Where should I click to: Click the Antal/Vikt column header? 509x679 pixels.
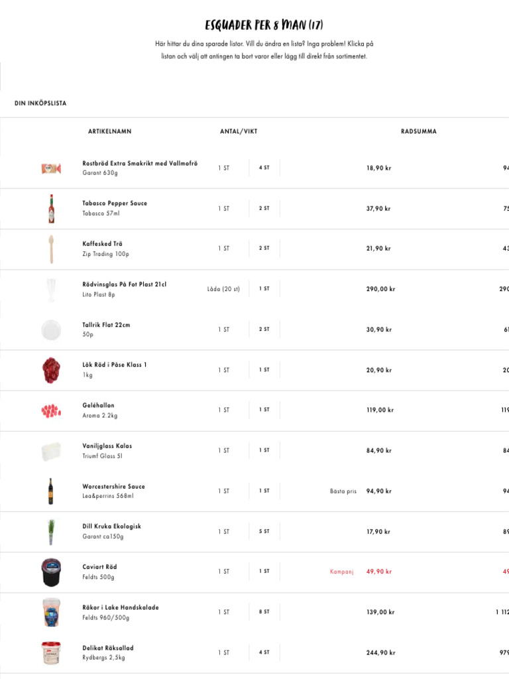239,131
